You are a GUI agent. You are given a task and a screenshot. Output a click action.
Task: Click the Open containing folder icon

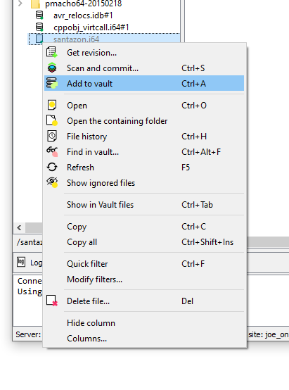click(52, 120)
